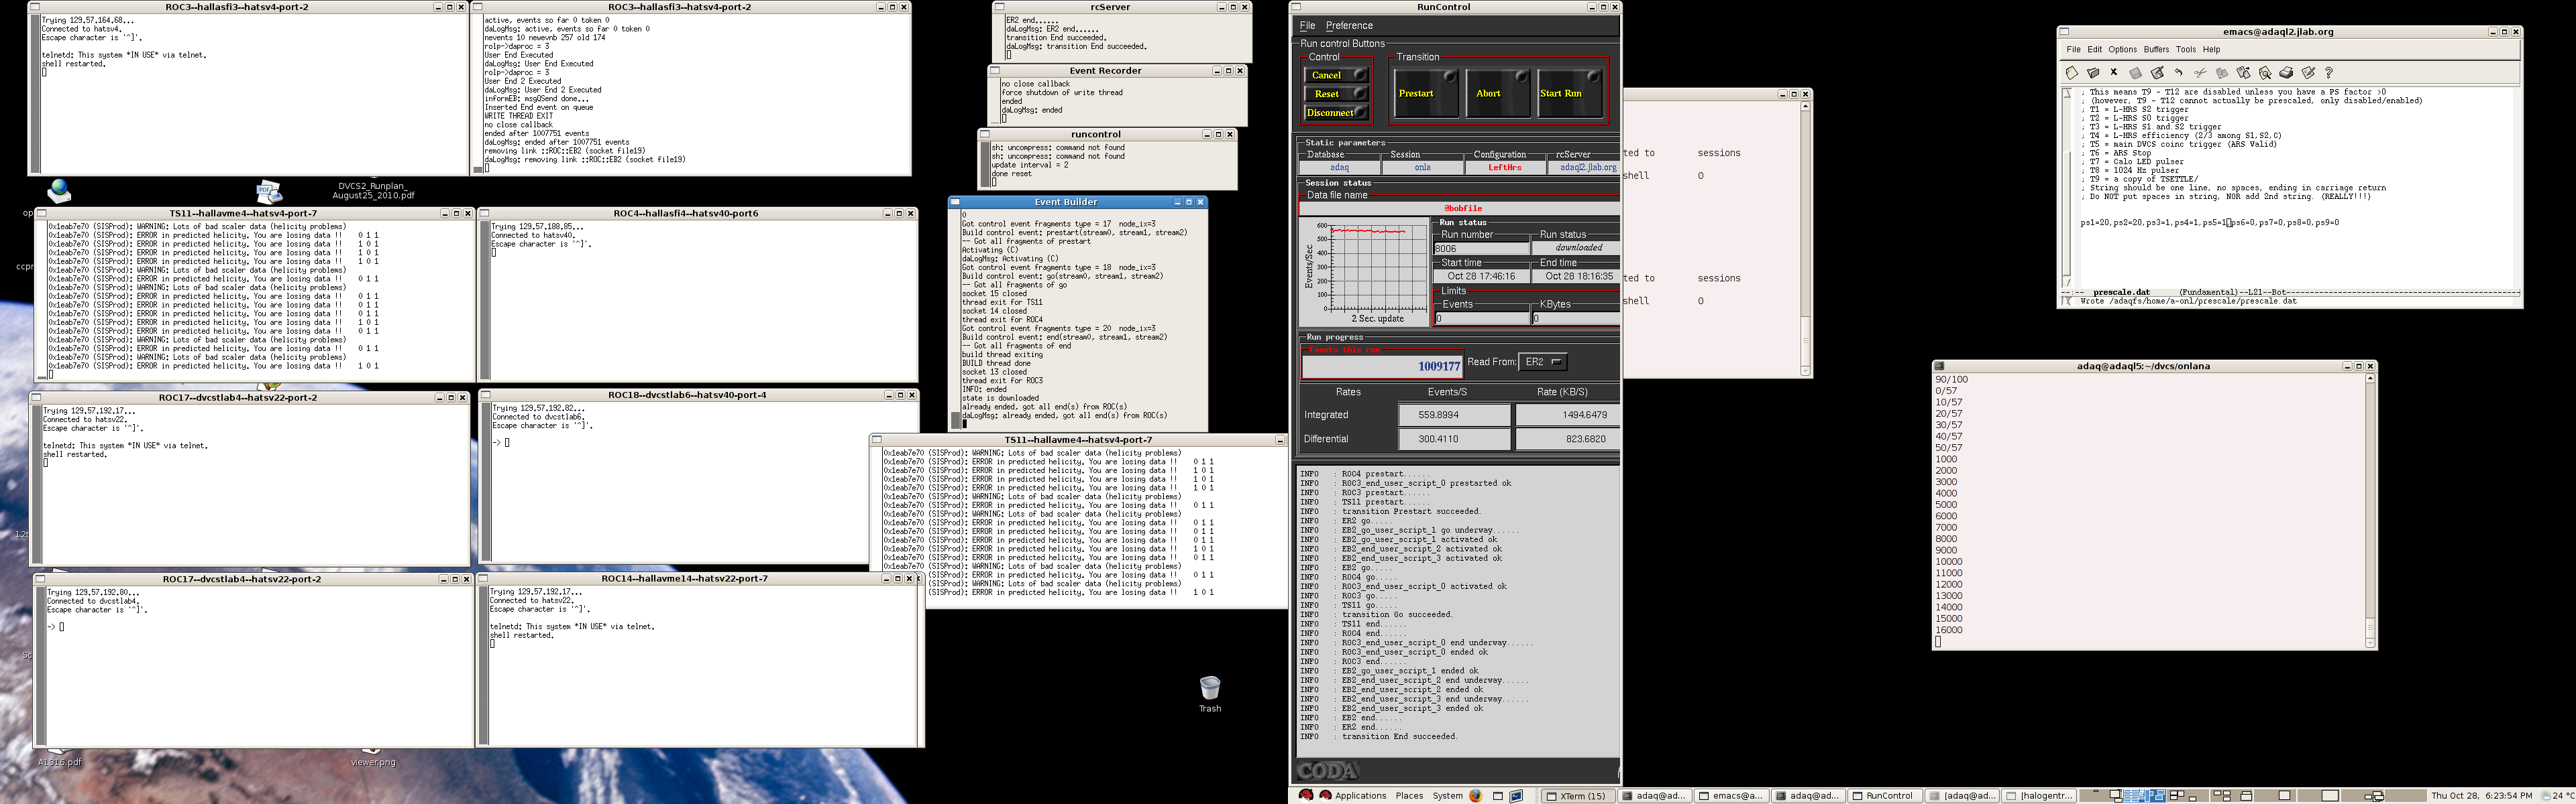2576x804 pixels.
Task: Click KBytes limit input field
Action: tap(1575, 319)
